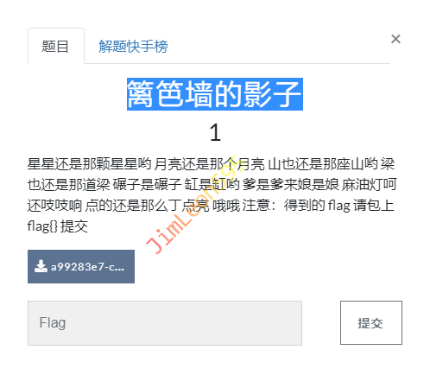Click the first description line starting 星星还是那颗星星
The height and width of the screenshot is (388, 430).
click(x=212, y=164)
